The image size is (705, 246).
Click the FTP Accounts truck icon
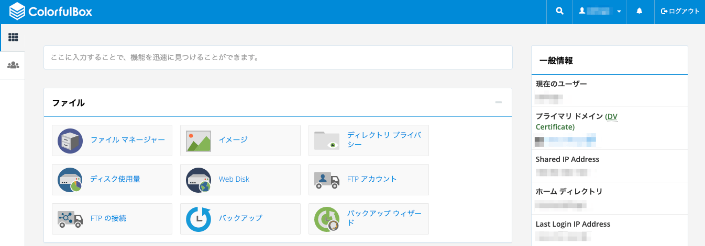click(327, 180)
